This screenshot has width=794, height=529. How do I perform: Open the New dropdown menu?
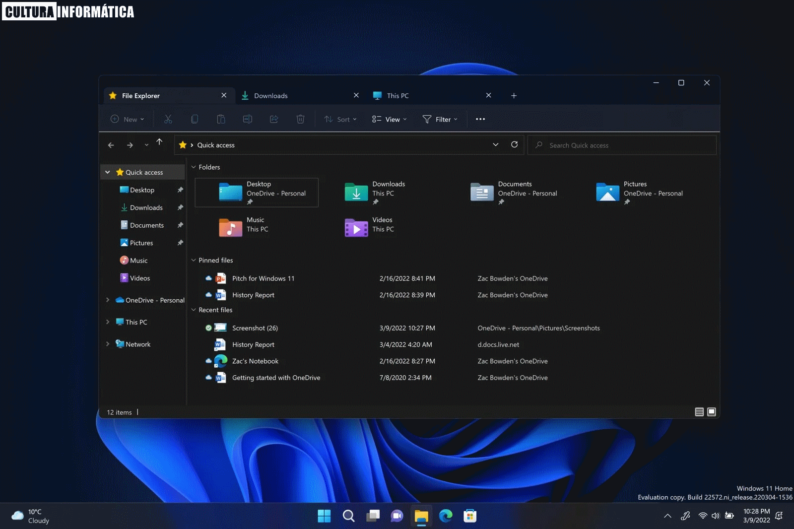pos(128,119)
